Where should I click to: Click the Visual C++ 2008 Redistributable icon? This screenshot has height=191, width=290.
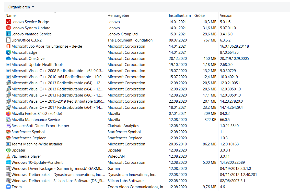click(x=8, y=71)
